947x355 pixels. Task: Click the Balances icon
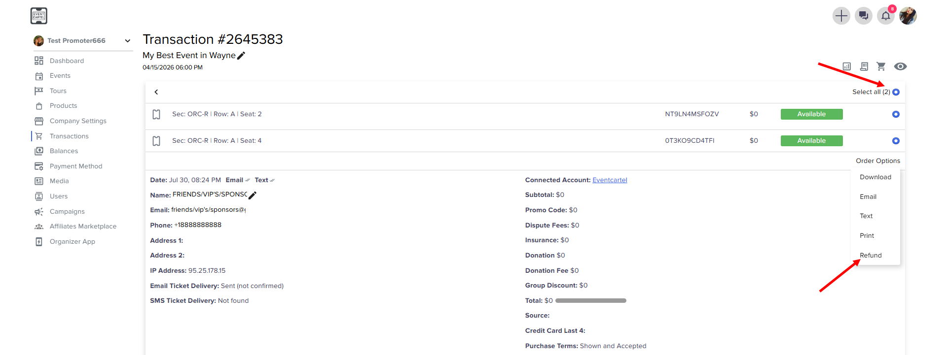39,151
